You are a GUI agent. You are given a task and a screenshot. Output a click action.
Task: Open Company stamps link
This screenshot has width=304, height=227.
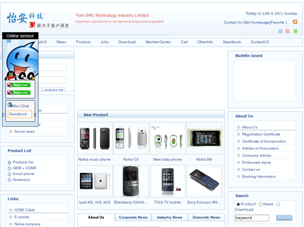(256, 155)
